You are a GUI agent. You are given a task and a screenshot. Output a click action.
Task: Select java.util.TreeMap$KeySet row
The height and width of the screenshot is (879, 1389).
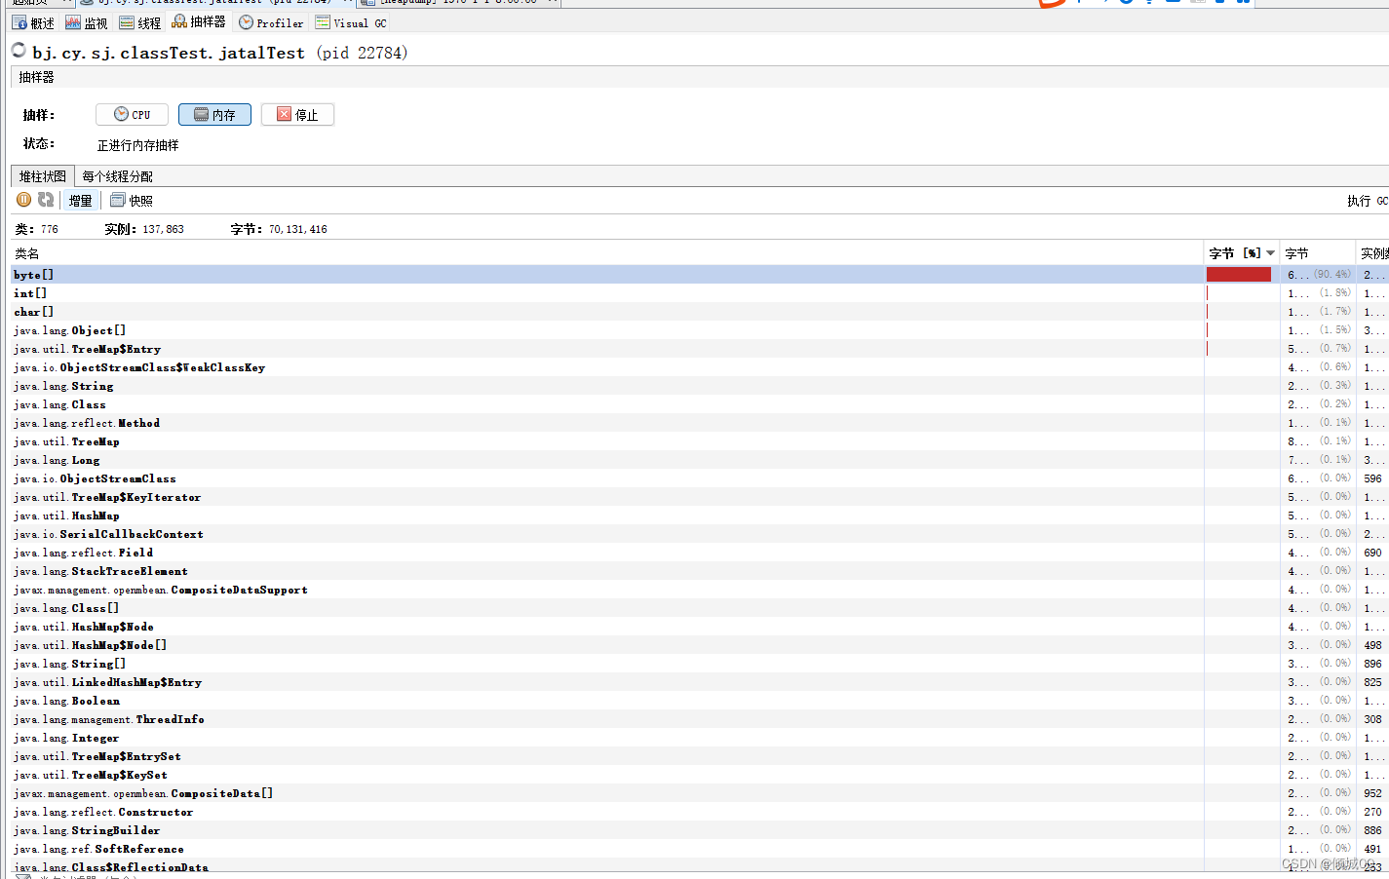click(700, 775)
